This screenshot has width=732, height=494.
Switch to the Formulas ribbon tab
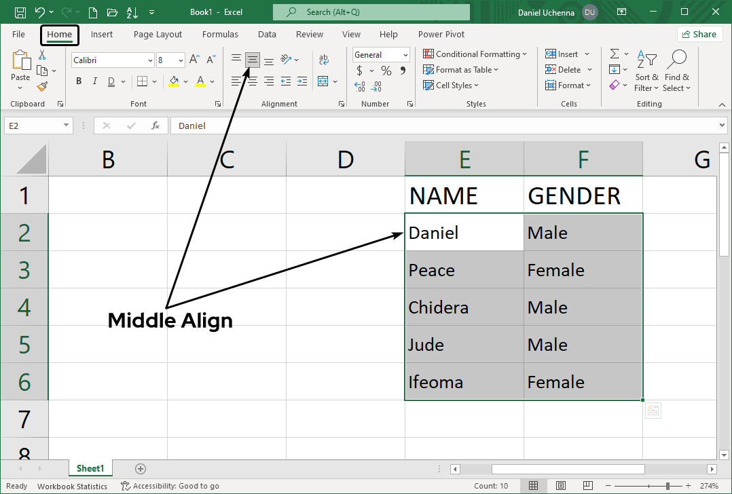pos(220,34)
